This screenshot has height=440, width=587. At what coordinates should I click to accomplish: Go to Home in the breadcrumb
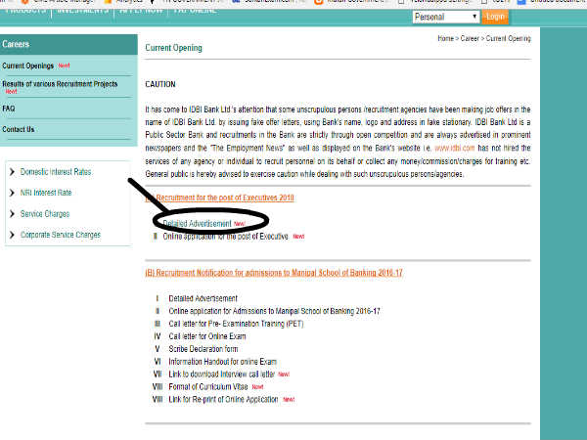445,38
